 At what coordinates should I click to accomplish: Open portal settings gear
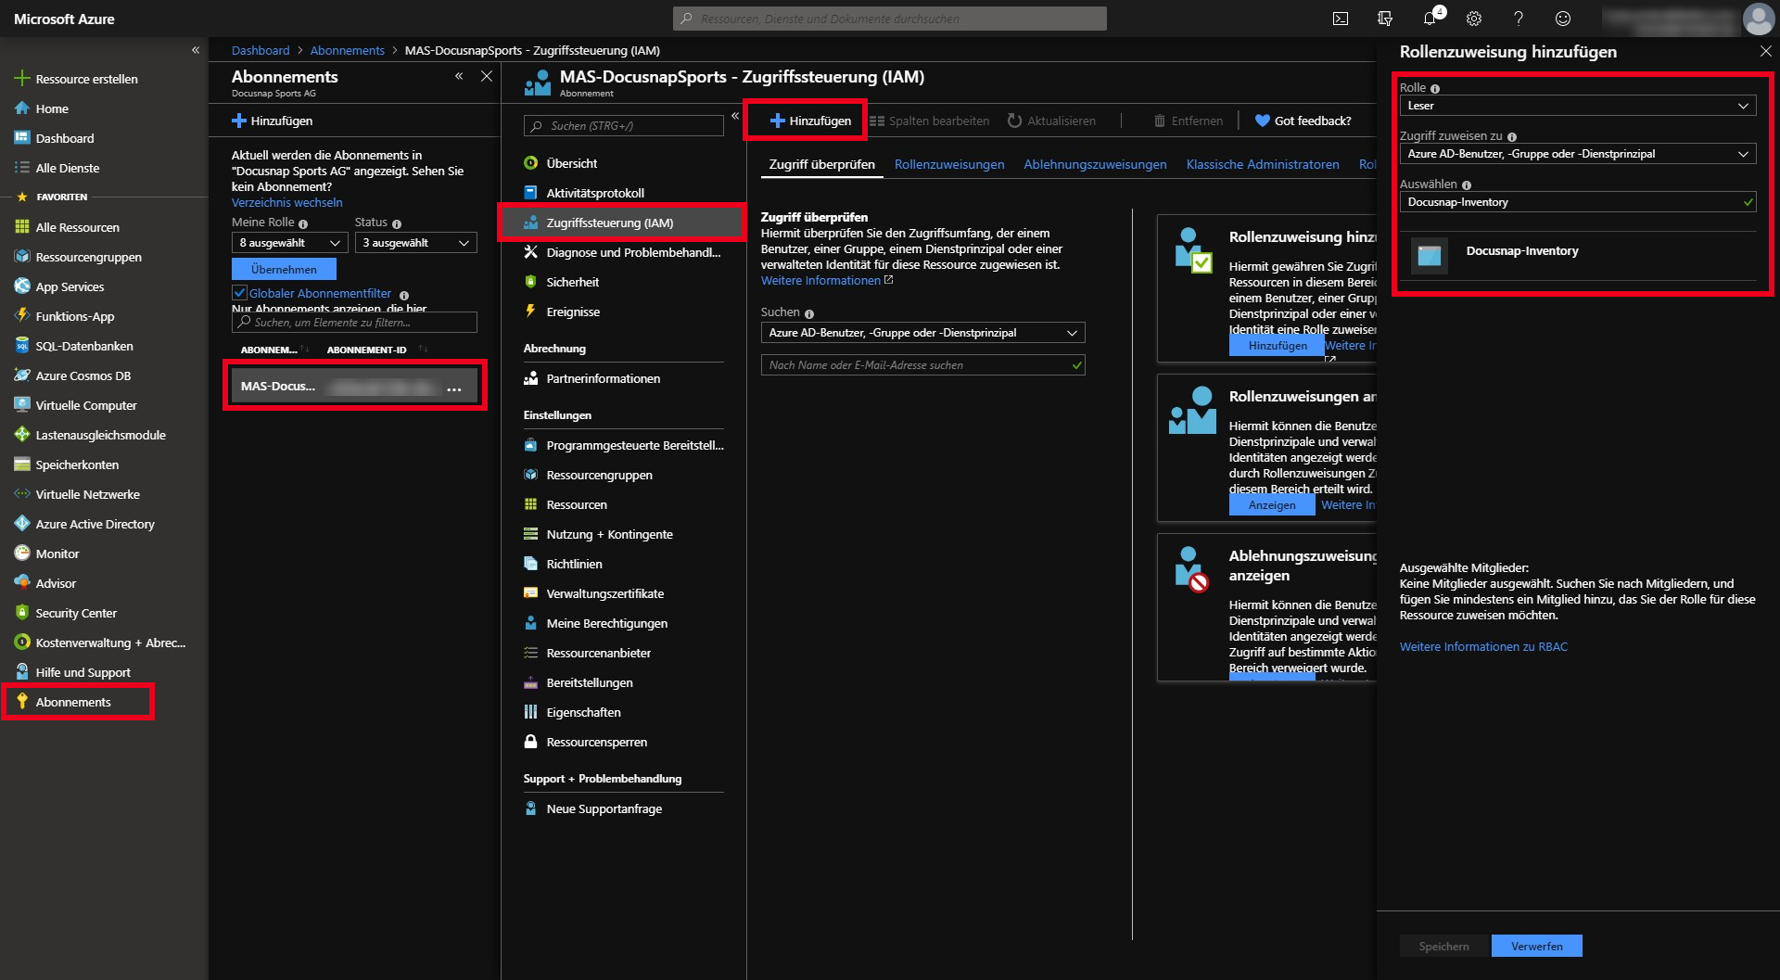1474,19
